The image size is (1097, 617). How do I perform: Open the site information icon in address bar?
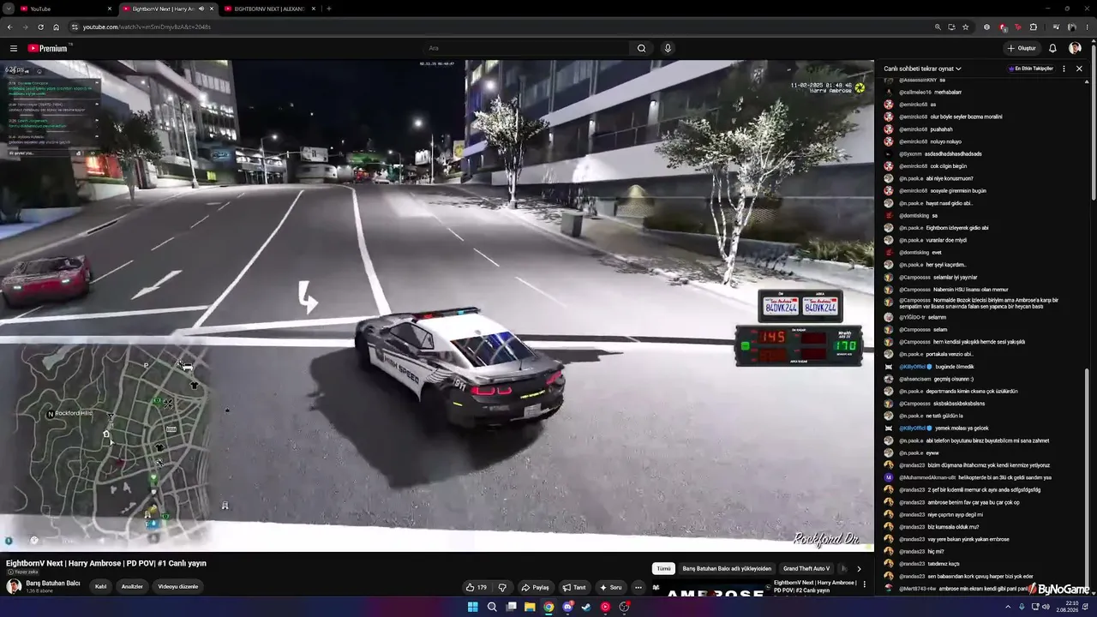[75, 27]
